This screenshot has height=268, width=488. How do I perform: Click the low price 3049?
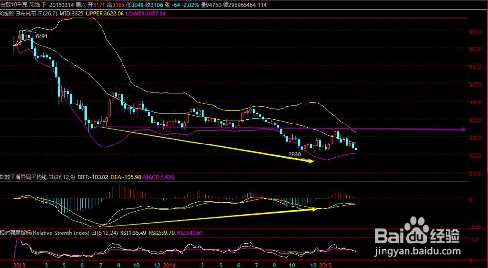pyautogui.click(x=137, y=5)
